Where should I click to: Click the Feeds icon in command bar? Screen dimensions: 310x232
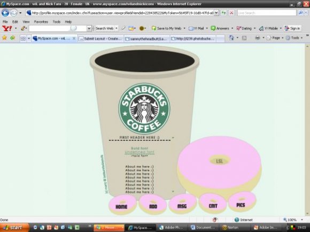(x=244, y=38)
